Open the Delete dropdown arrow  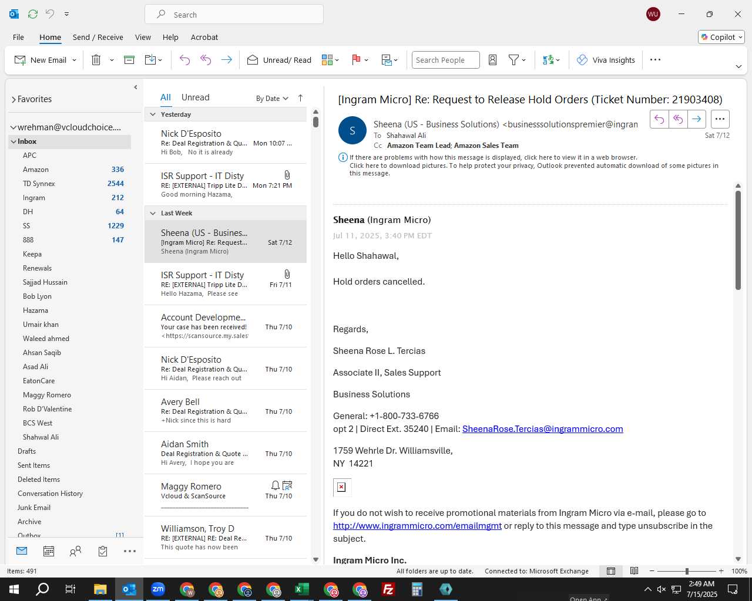[112, 60]
